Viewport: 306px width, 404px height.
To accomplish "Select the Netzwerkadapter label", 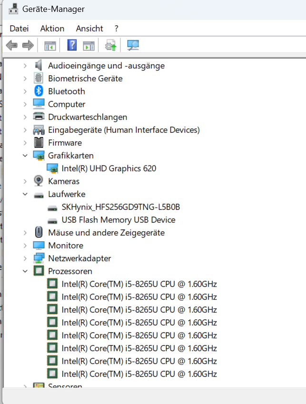I will click(x=79, y=258).
